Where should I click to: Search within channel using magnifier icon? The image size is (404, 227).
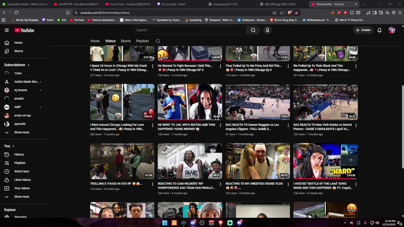point(158,41)
